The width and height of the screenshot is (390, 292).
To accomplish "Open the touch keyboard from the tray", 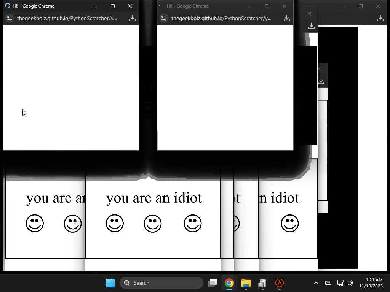I will [328, 283].
